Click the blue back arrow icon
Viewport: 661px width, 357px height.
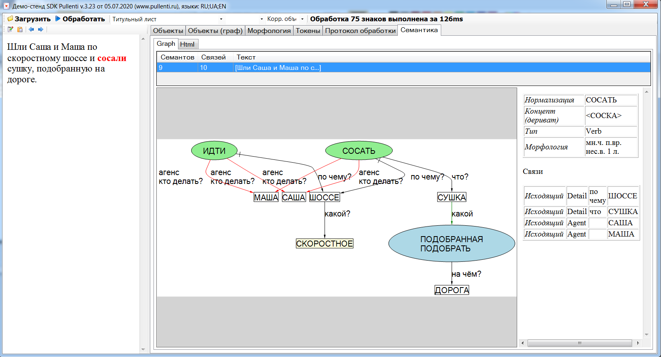coord(31,29)
